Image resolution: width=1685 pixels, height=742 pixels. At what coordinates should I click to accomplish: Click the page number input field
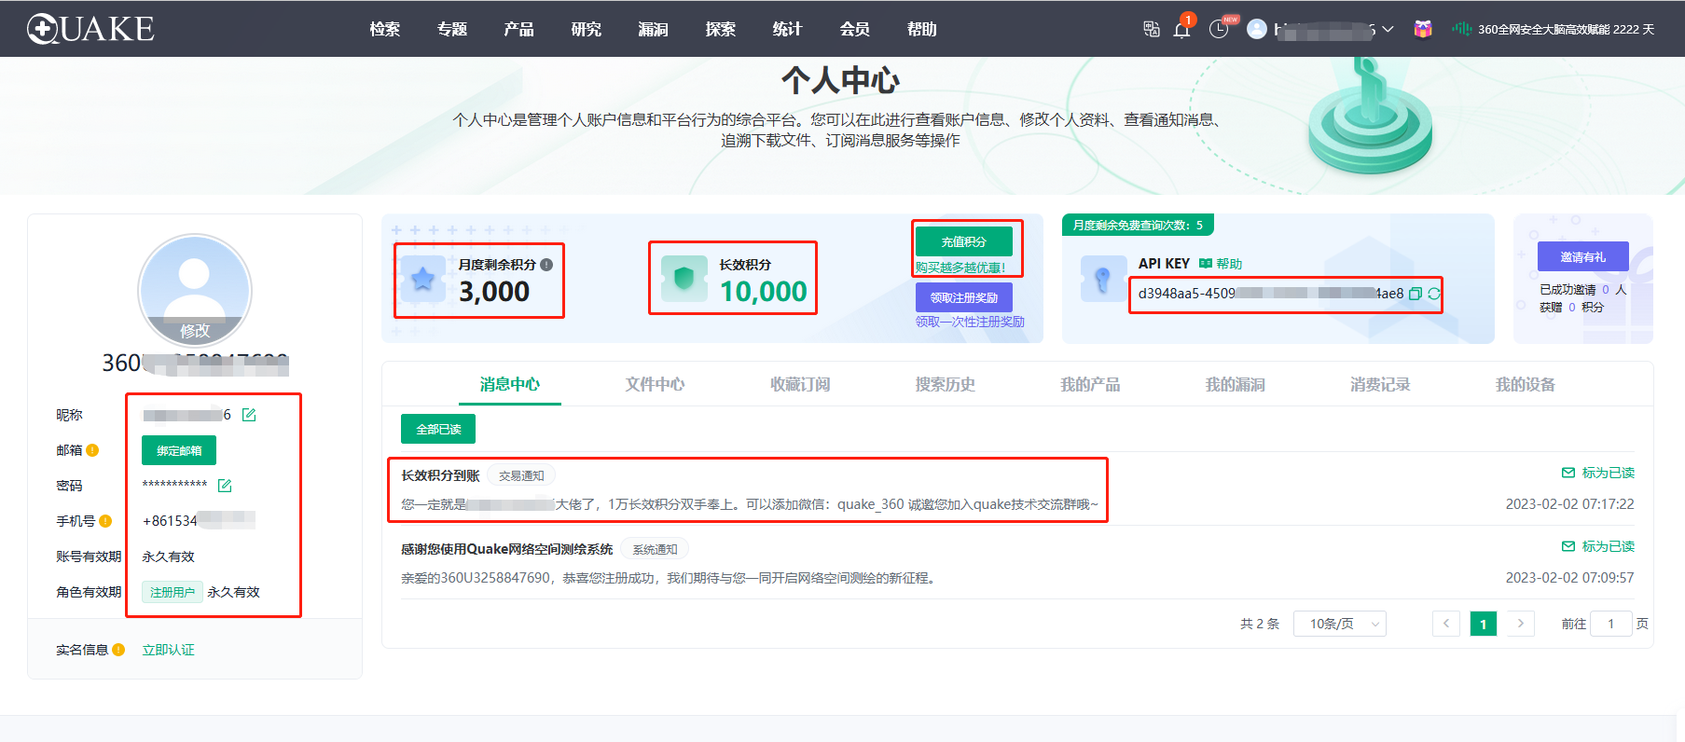click(1610, 624)
